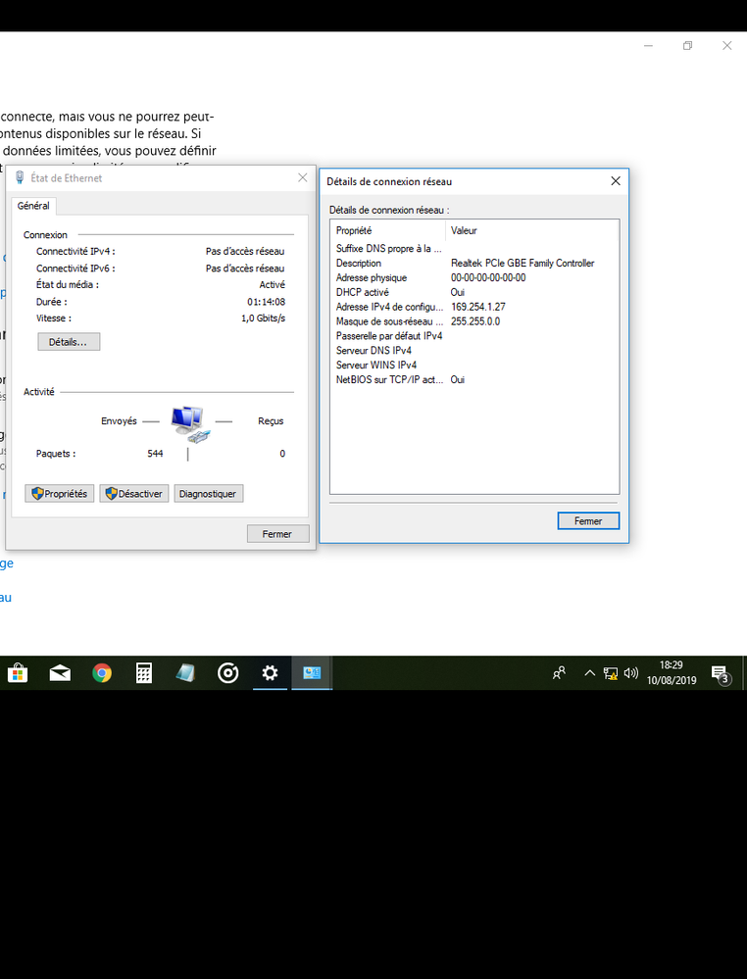The width and height of the screenshot is (747, 979).
Task: Open the Mail app in taskbar
Action: point(60,673)
